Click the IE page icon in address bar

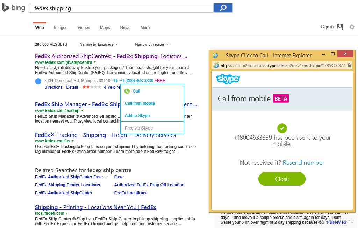click(x=216, y=66)
